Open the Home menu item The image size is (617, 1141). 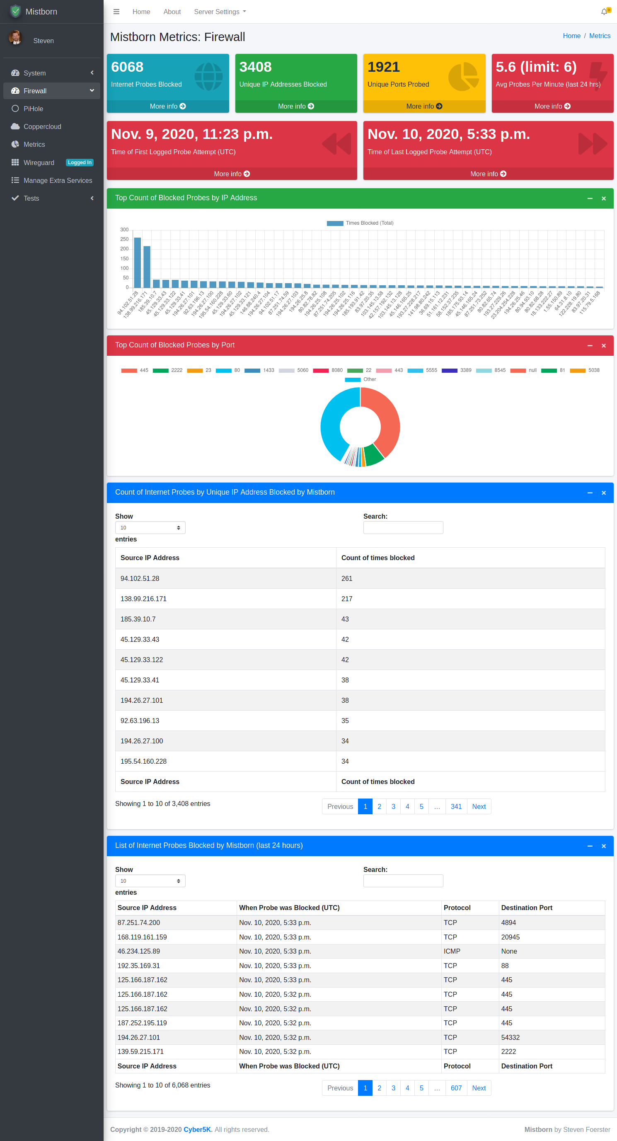click(141, 12)
